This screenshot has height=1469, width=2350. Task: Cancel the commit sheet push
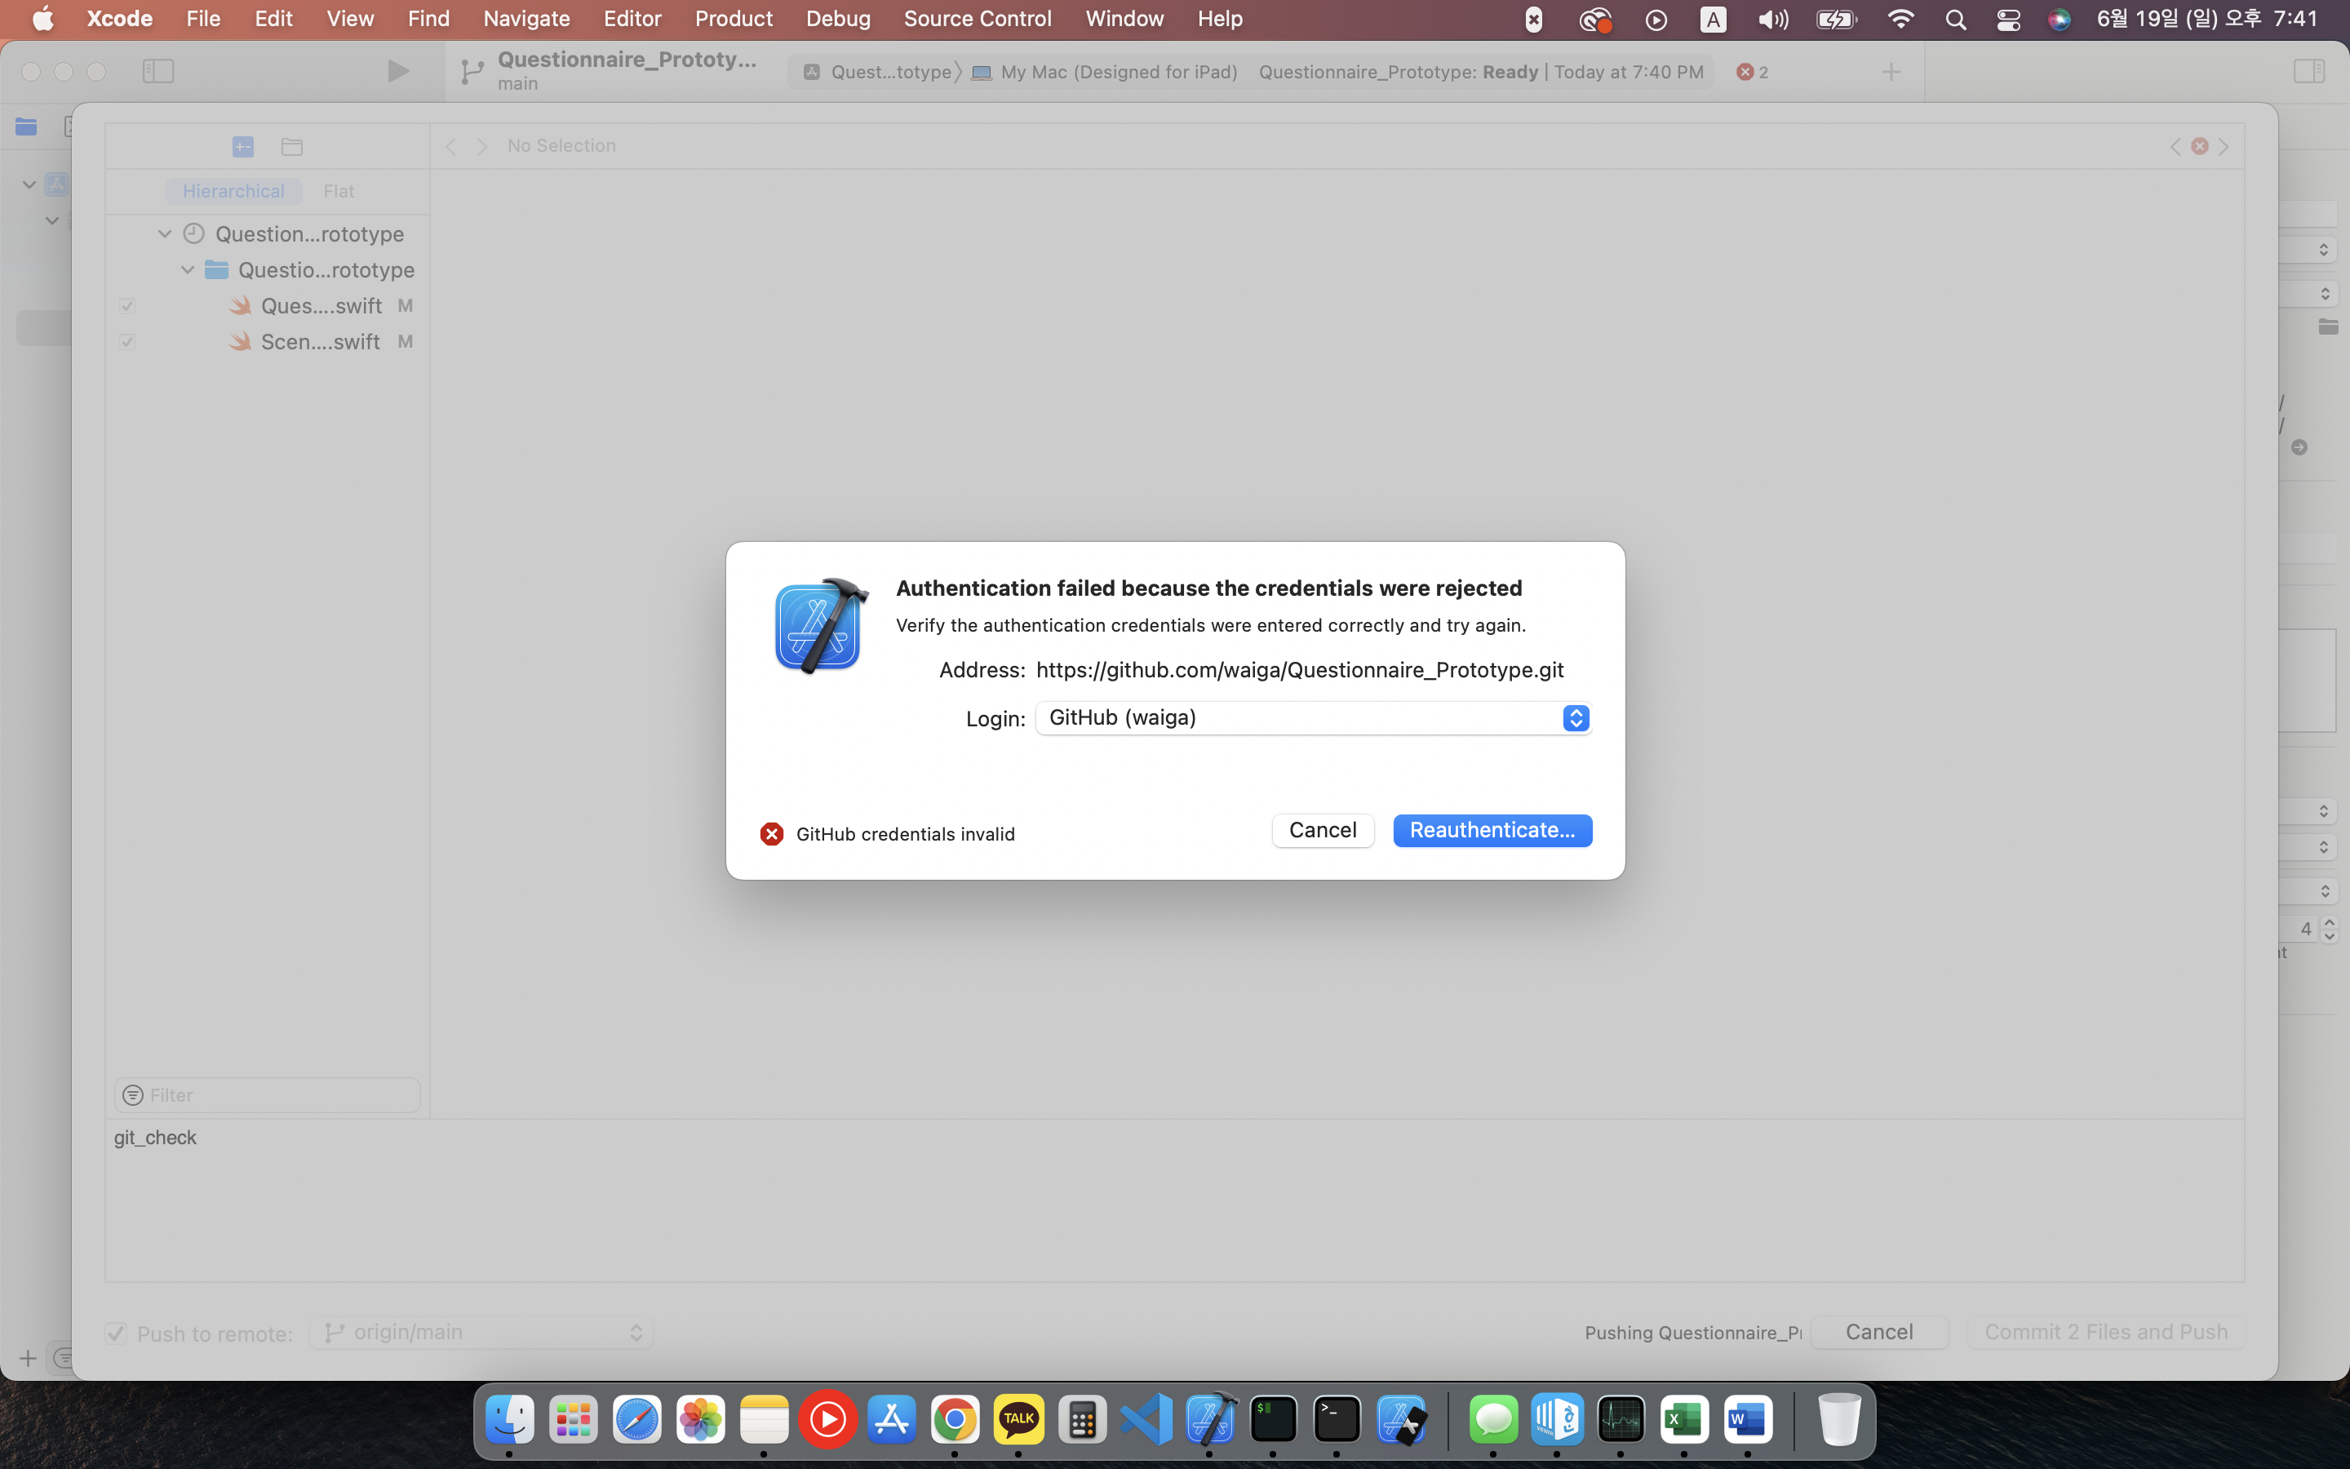coord(1879,1332)
